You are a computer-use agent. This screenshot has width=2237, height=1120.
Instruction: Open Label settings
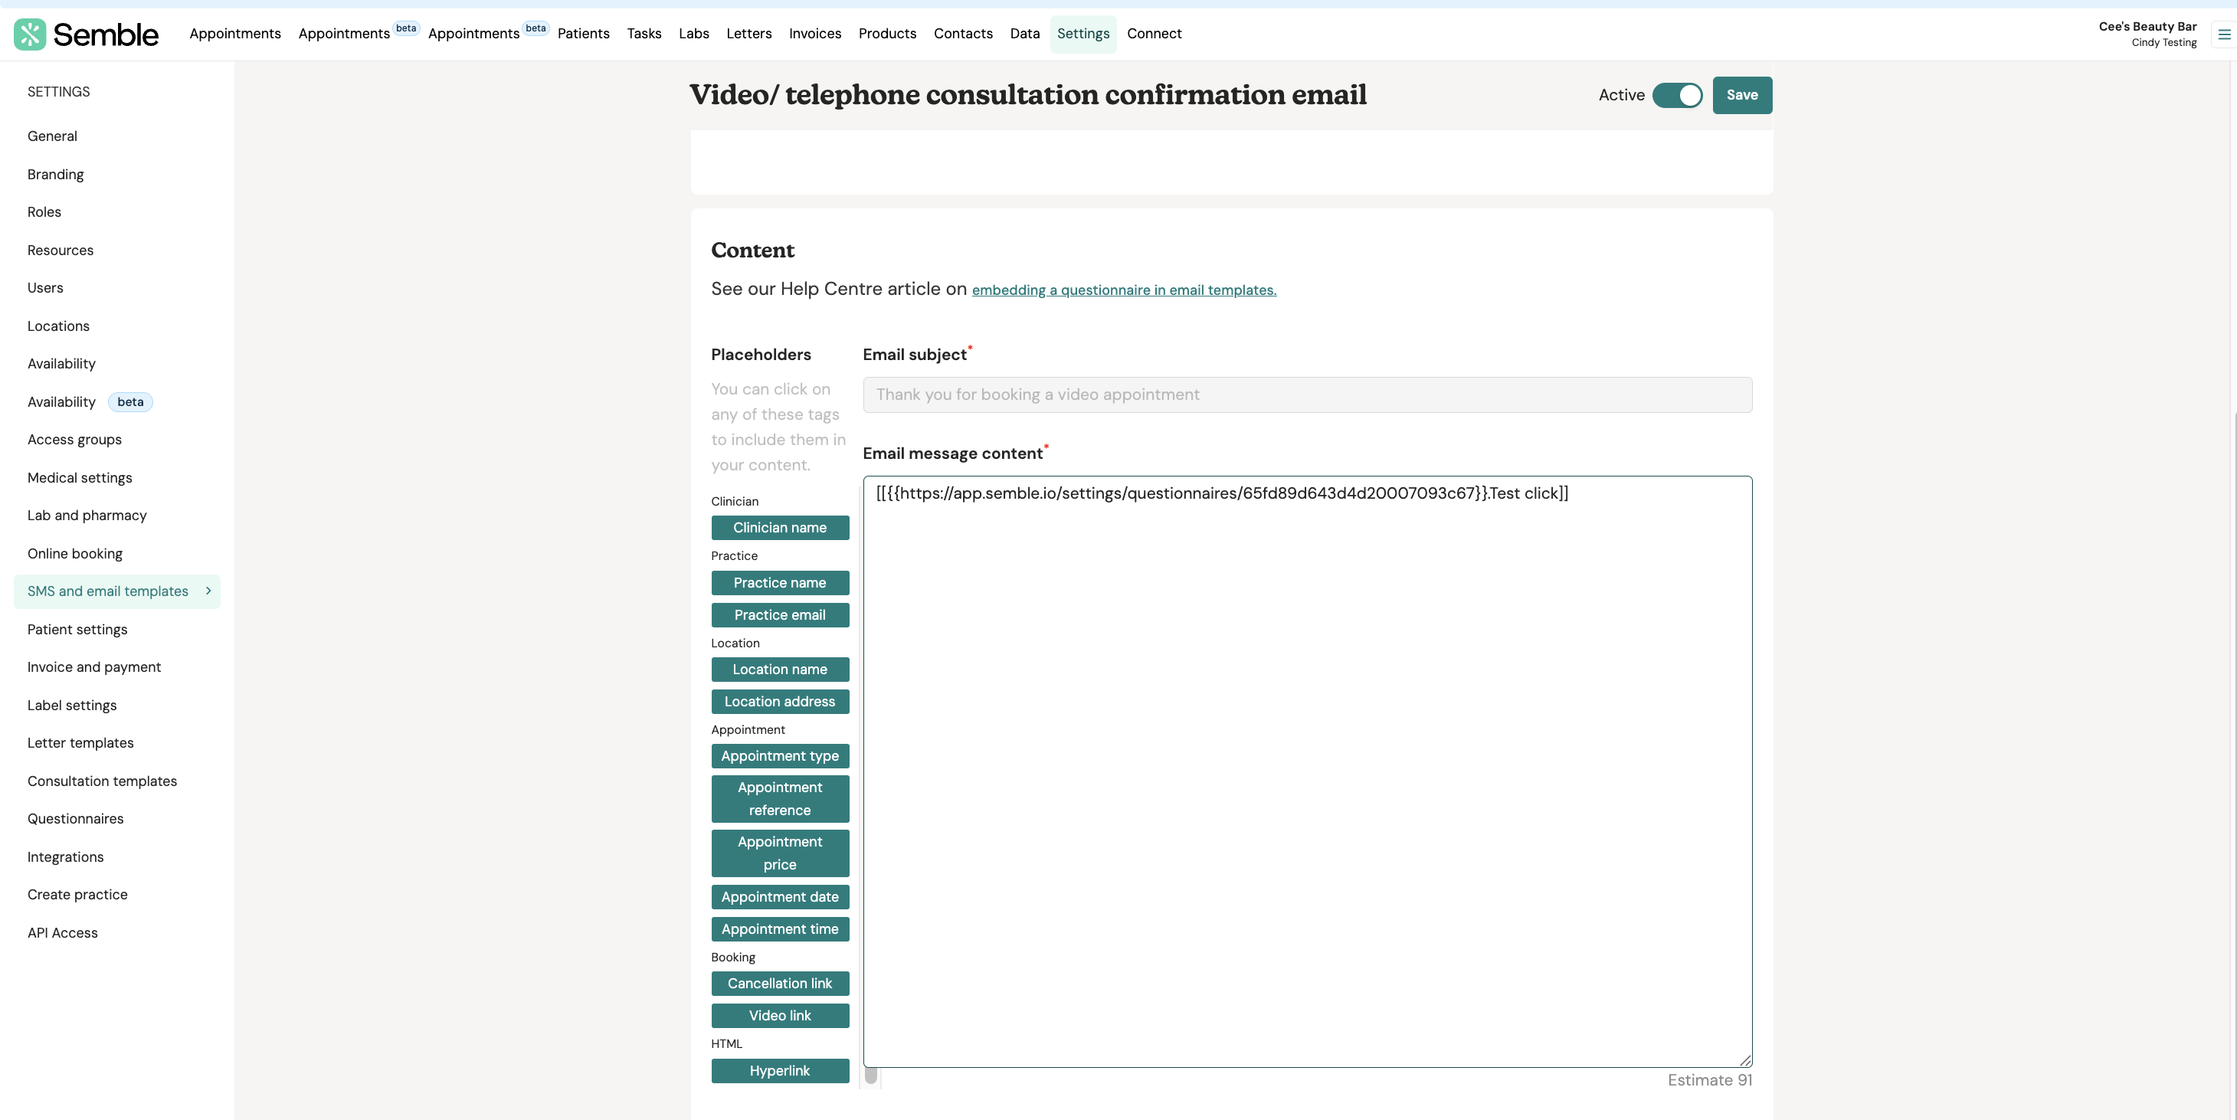72,705
